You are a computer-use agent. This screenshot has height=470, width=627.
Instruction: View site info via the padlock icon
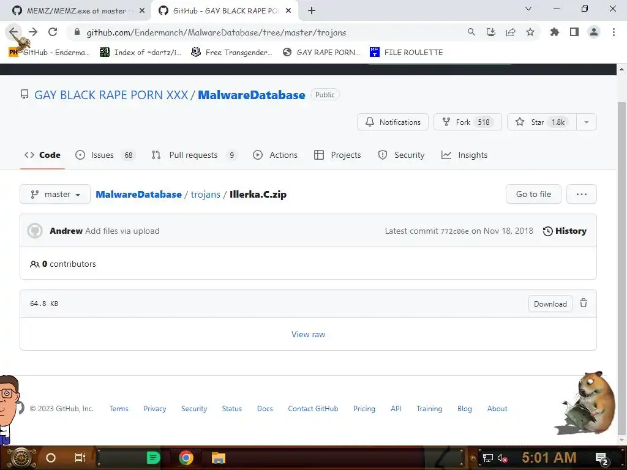tap(77, 32)
